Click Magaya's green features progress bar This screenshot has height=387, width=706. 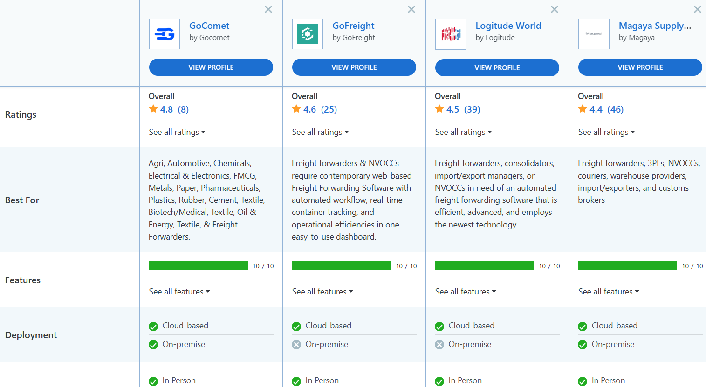coord(627,266)
